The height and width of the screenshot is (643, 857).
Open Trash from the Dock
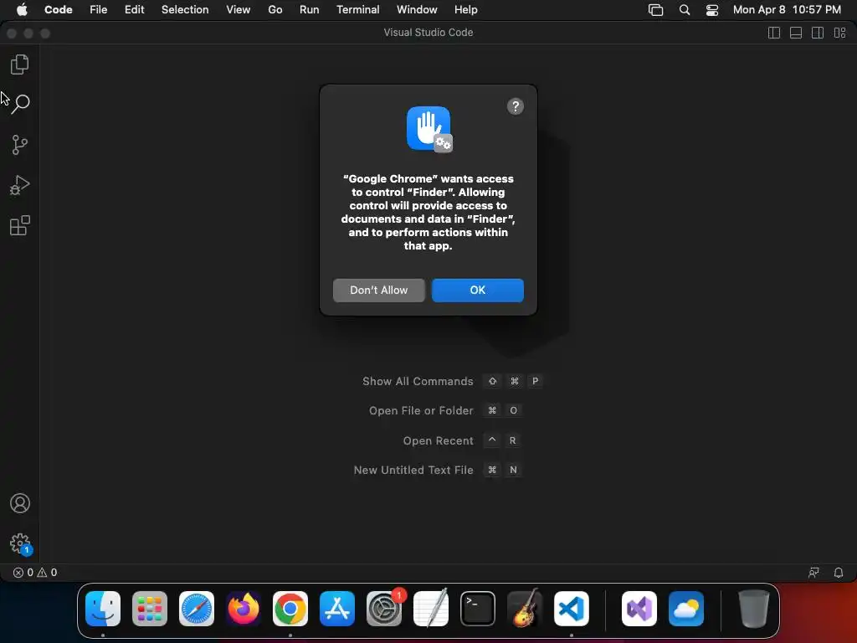[754, 609]
